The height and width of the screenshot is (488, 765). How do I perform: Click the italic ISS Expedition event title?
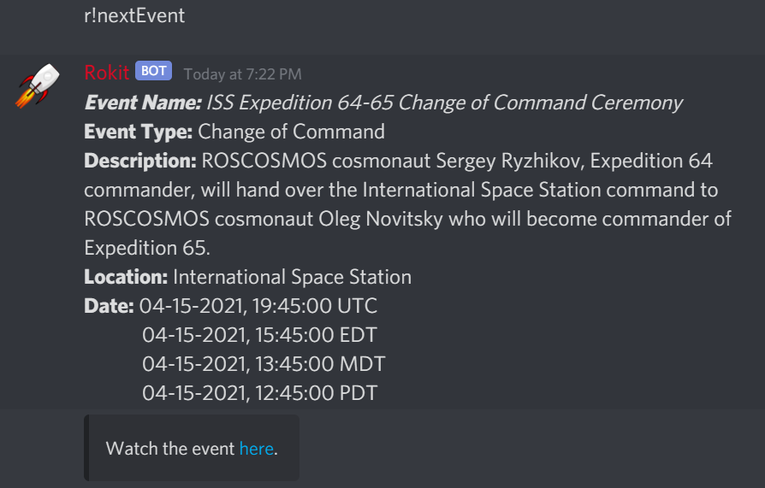tap(444, 103)
